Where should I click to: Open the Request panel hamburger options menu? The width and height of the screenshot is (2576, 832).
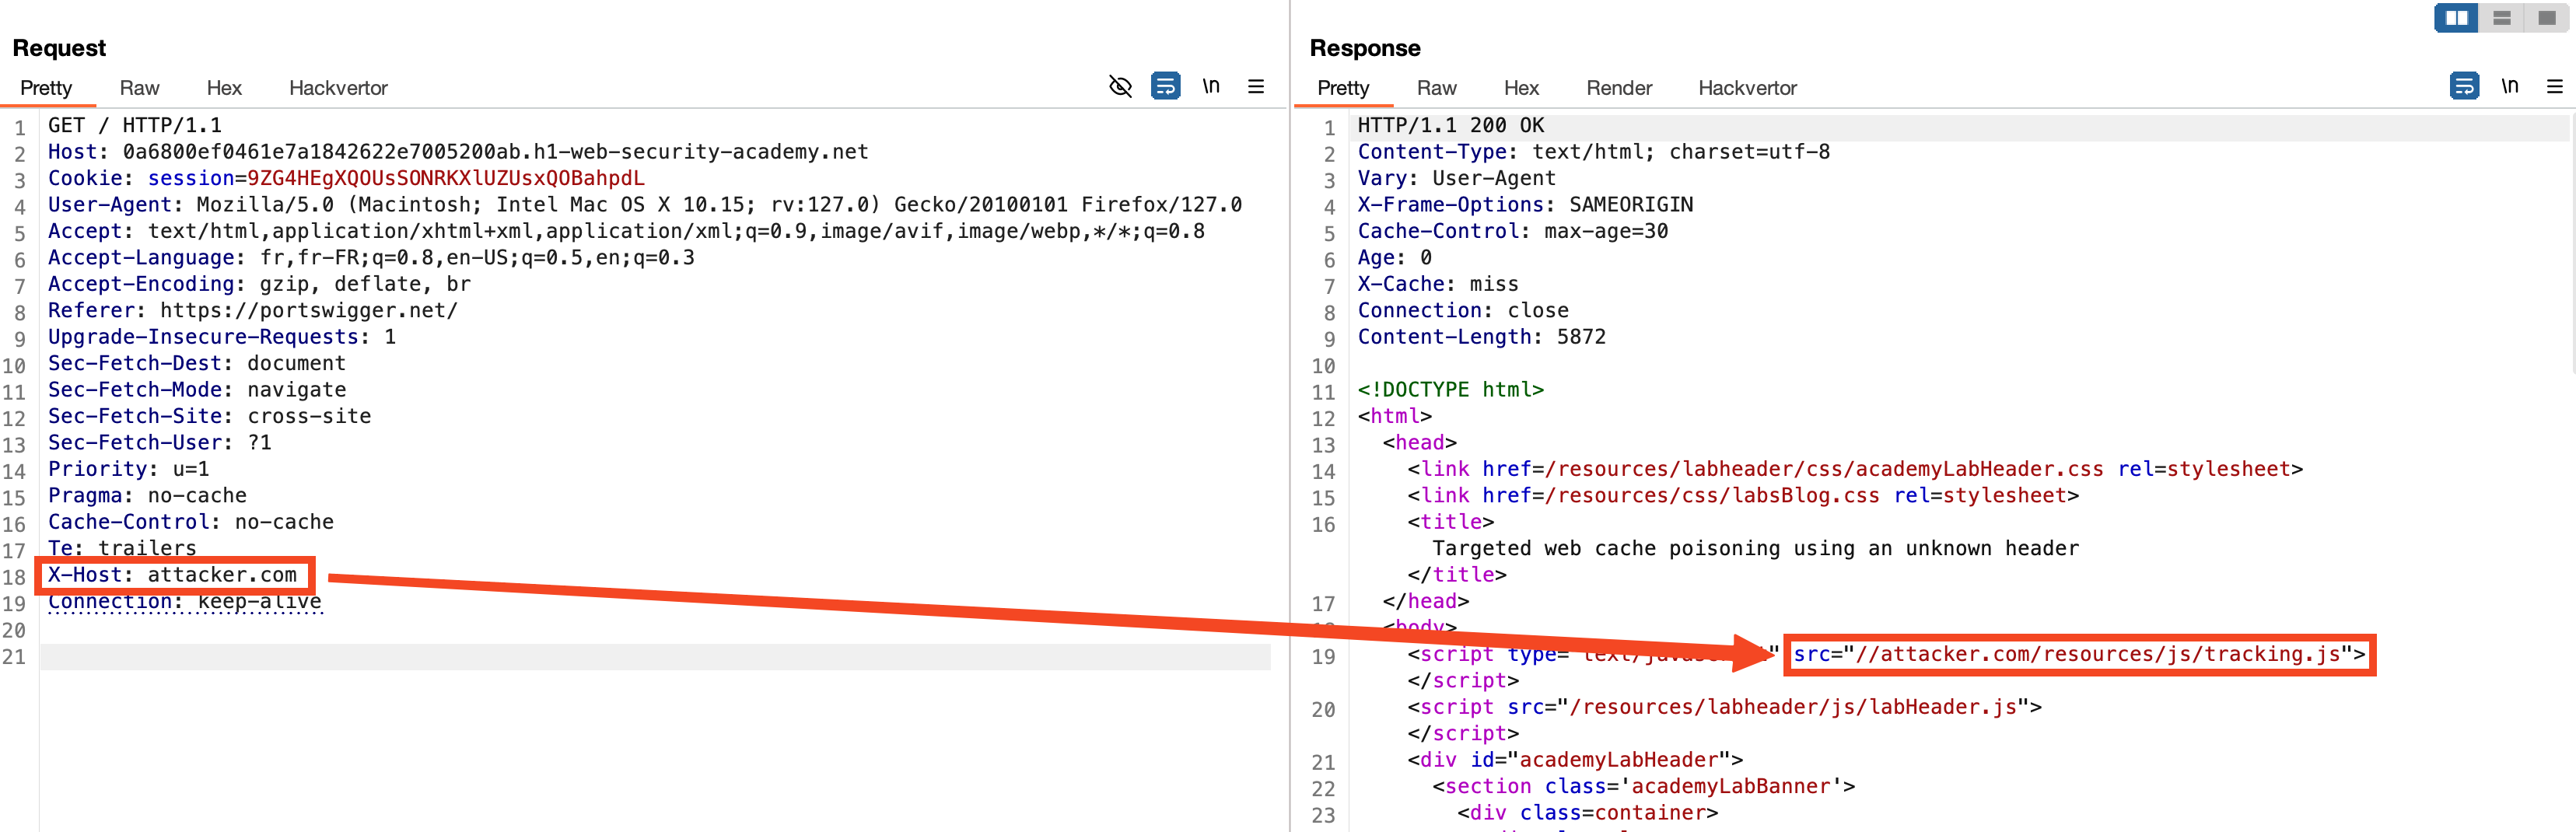(x=1256, y=87)
